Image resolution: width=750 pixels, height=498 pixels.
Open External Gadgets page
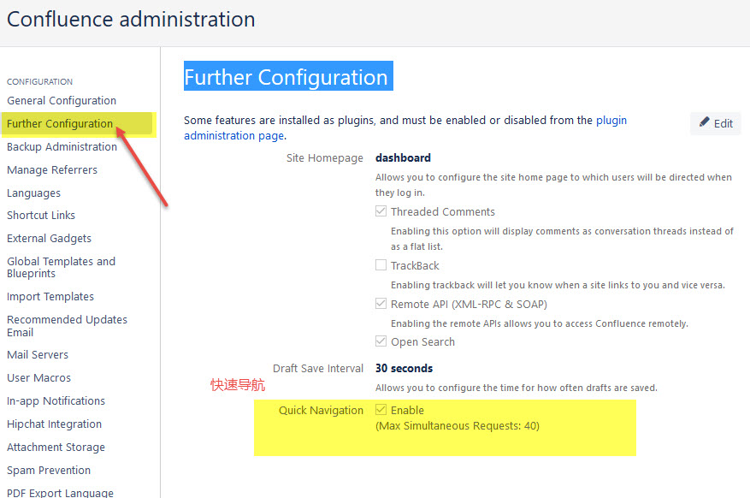(49, 238)
